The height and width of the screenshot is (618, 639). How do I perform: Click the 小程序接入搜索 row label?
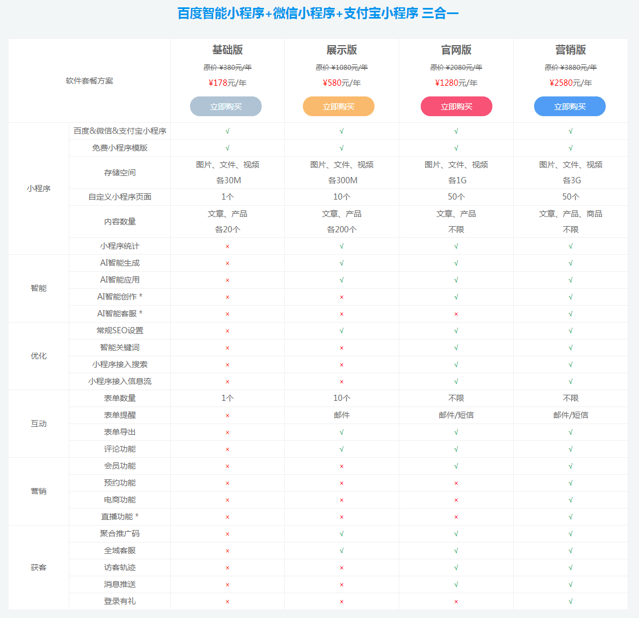click(x=120, y=364)
